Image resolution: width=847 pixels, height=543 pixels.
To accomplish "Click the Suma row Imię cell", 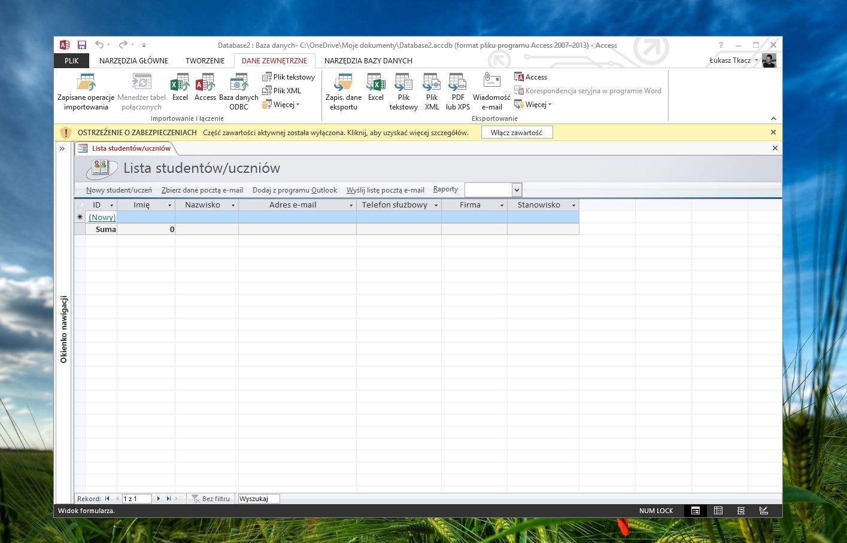I will 146,229.
